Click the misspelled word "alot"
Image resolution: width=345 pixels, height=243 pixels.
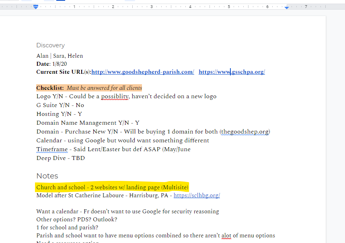tap(226, 235)
